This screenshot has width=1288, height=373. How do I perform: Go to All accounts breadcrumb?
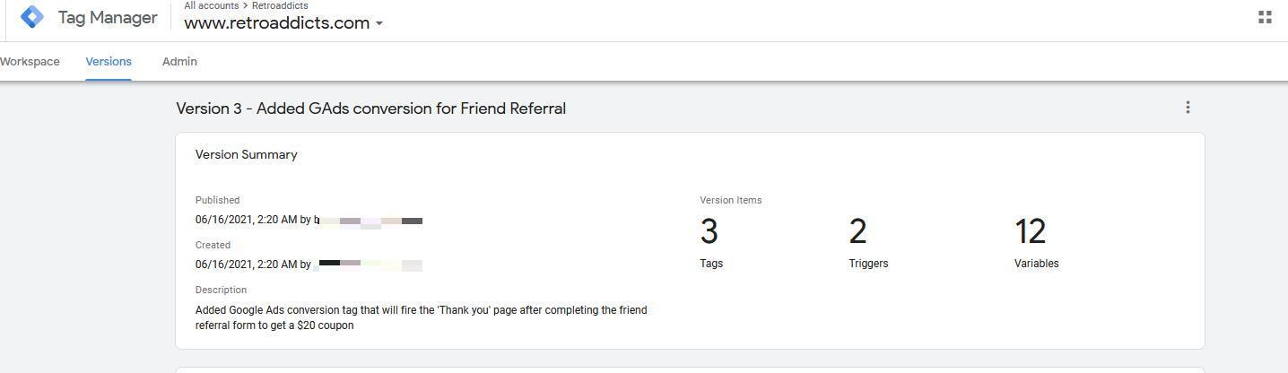click(x=211, y=5)
